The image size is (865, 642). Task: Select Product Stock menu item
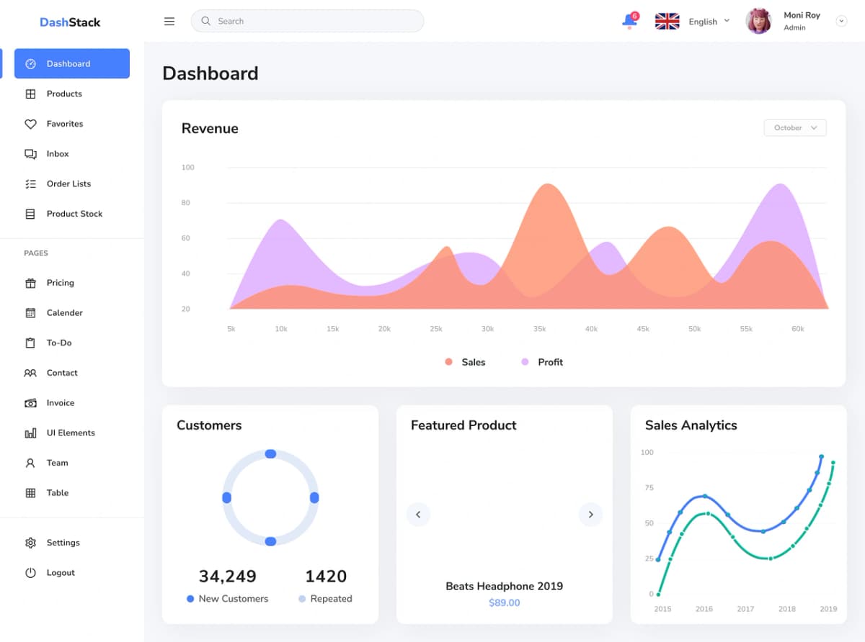[74, 214]
